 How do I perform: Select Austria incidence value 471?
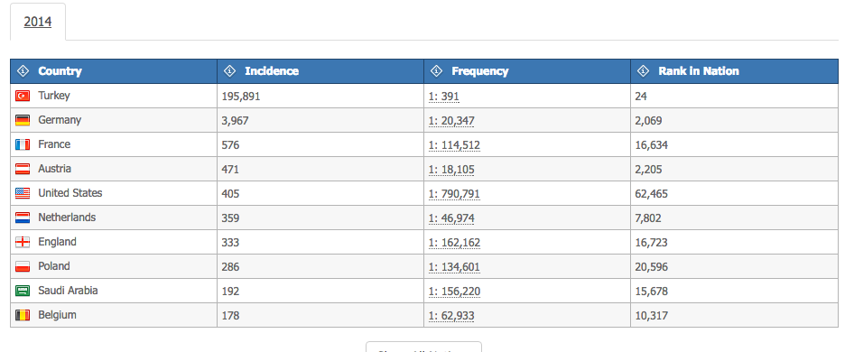(x=230, y=170)
